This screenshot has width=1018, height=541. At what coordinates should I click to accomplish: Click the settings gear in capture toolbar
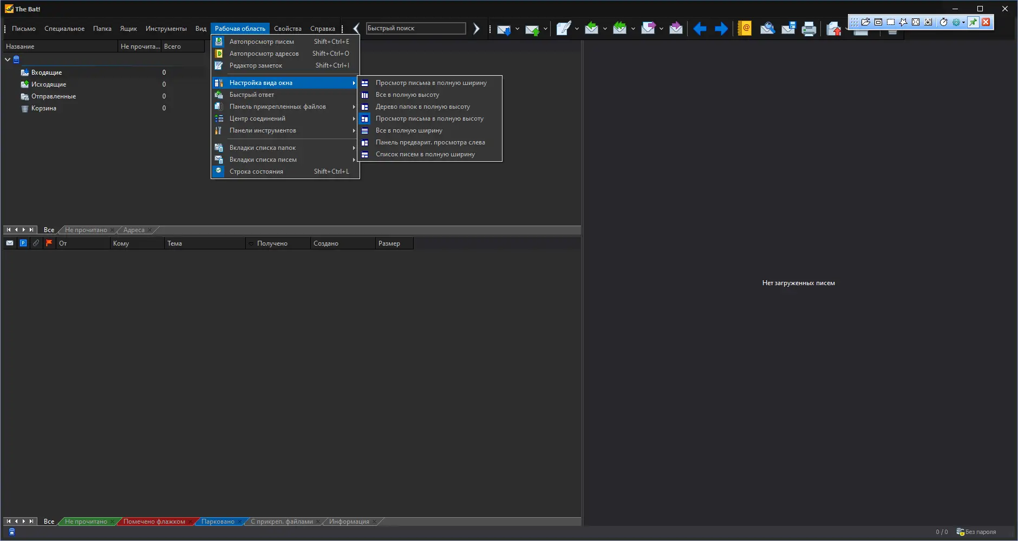(x=956, y=22)
